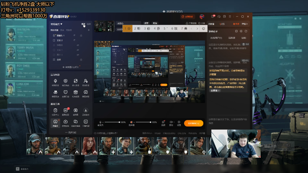
Task: Open the 正版音乐 download-circle icon
Action: (x=85, y=110)
